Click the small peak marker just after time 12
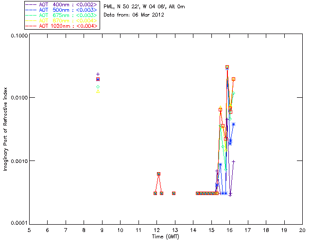The width and height of the screenshot is (311, 249). (x=159, y=174)
